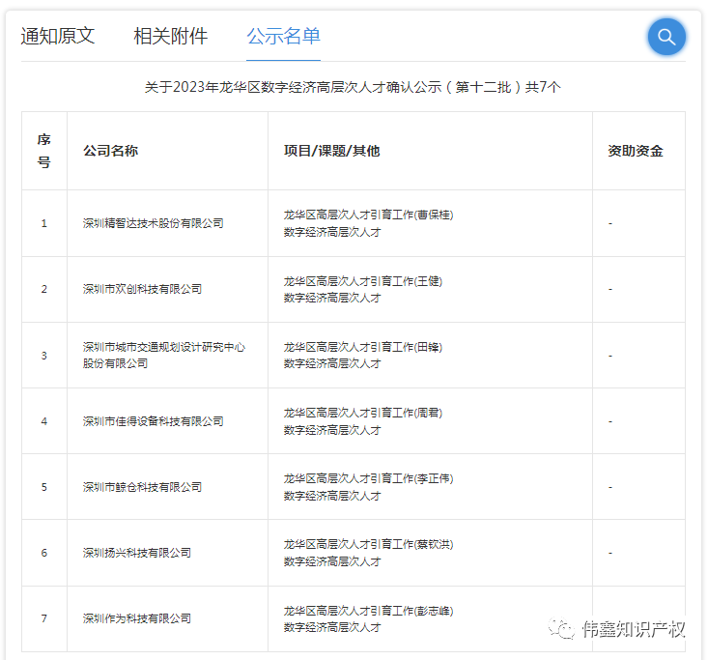Click funding dash in 深圳市鲸仓科技 row
The width and height of the screenshot is (708, 660).
click(610, 487)
